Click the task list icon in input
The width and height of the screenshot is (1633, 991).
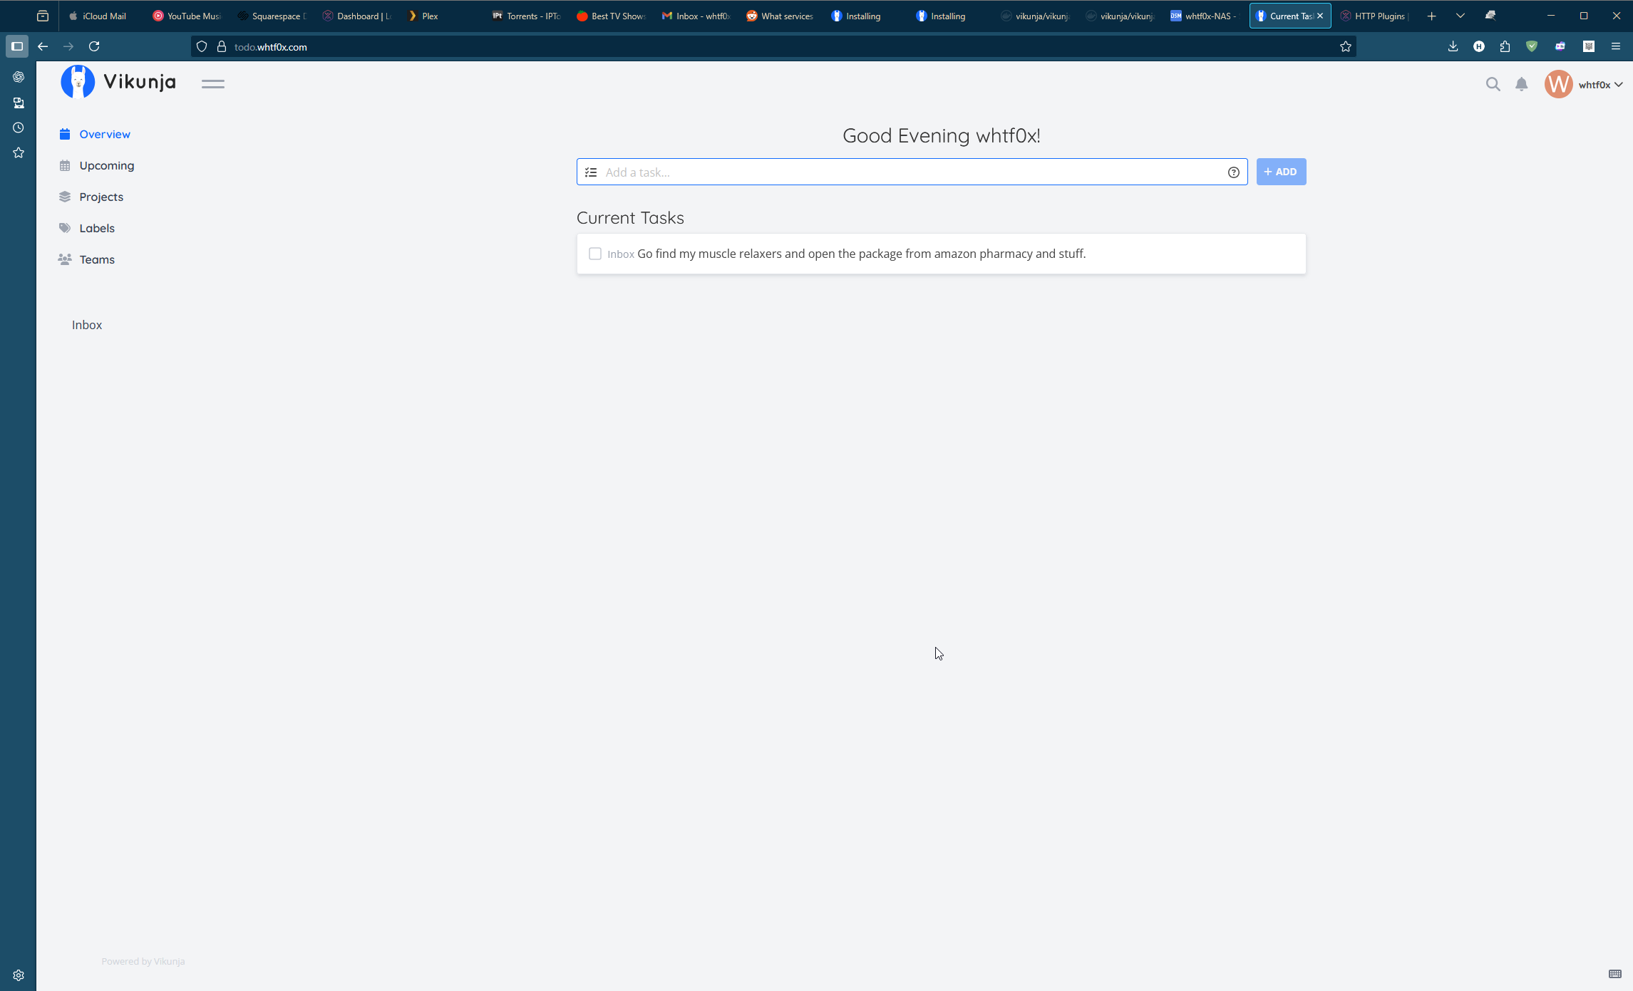click(x=591, y=172)
